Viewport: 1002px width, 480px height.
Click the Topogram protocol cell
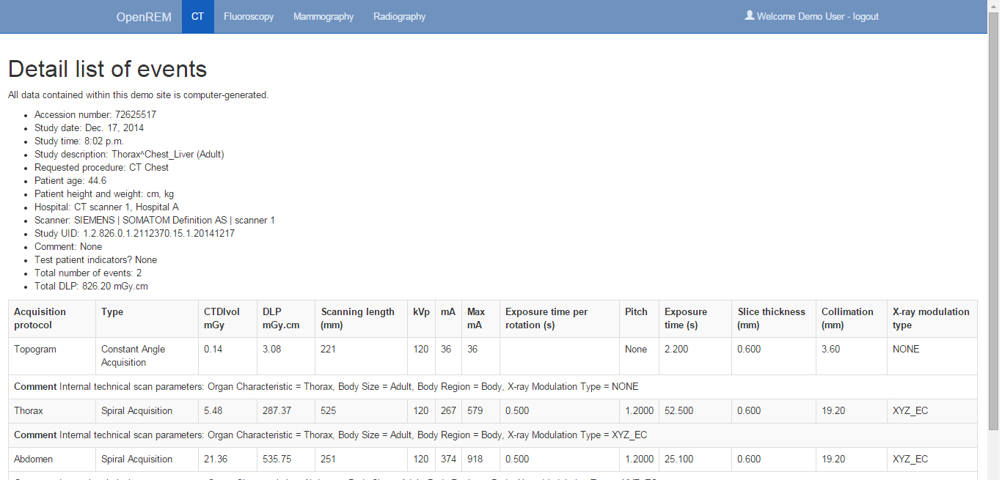[x=35, y=350]
